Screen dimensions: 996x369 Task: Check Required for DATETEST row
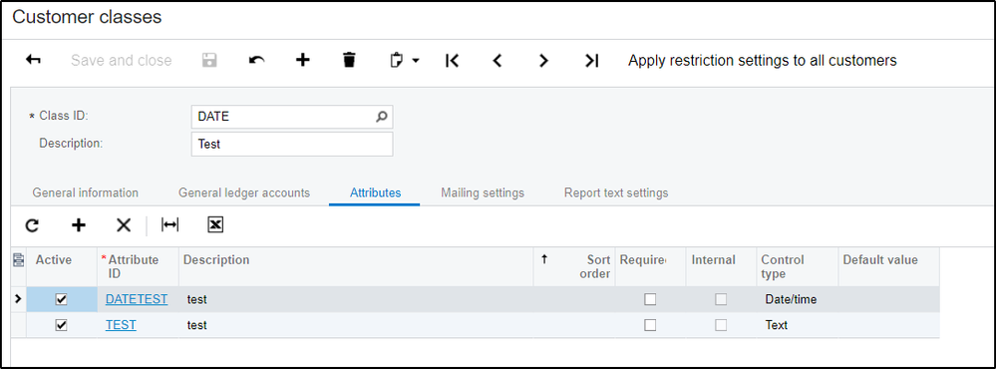(x=650, y=299)
